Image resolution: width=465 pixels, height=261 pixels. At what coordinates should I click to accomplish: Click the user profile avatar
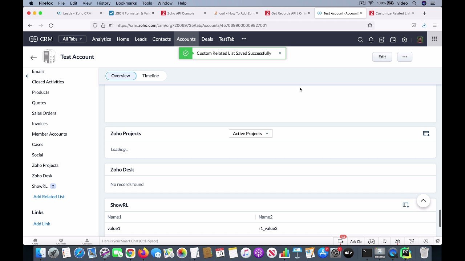[x=420, y=40]
